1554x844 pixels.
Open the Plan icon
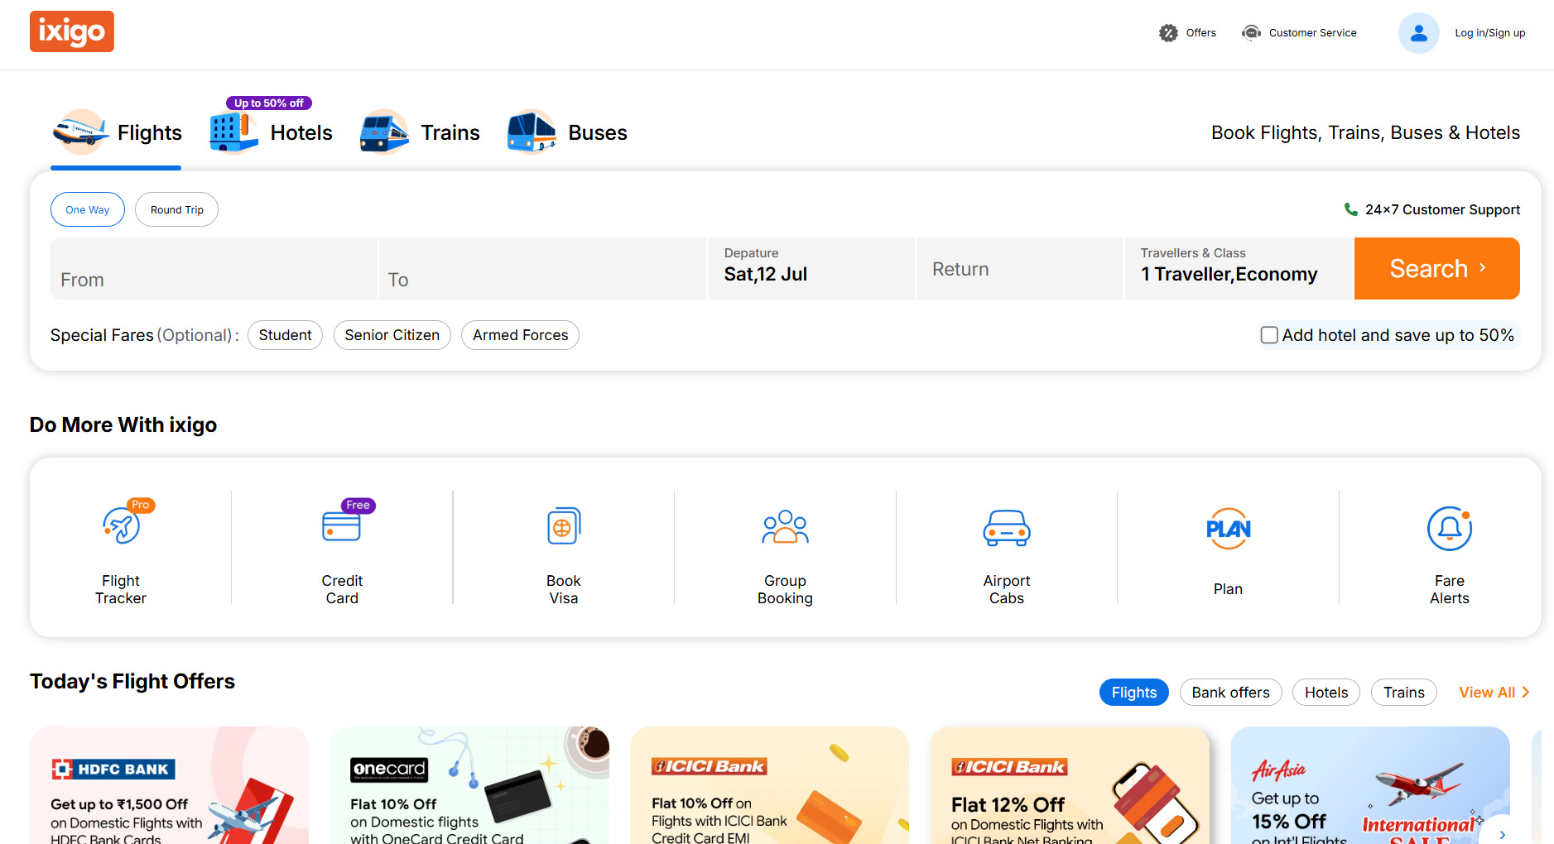[1229, 529]
